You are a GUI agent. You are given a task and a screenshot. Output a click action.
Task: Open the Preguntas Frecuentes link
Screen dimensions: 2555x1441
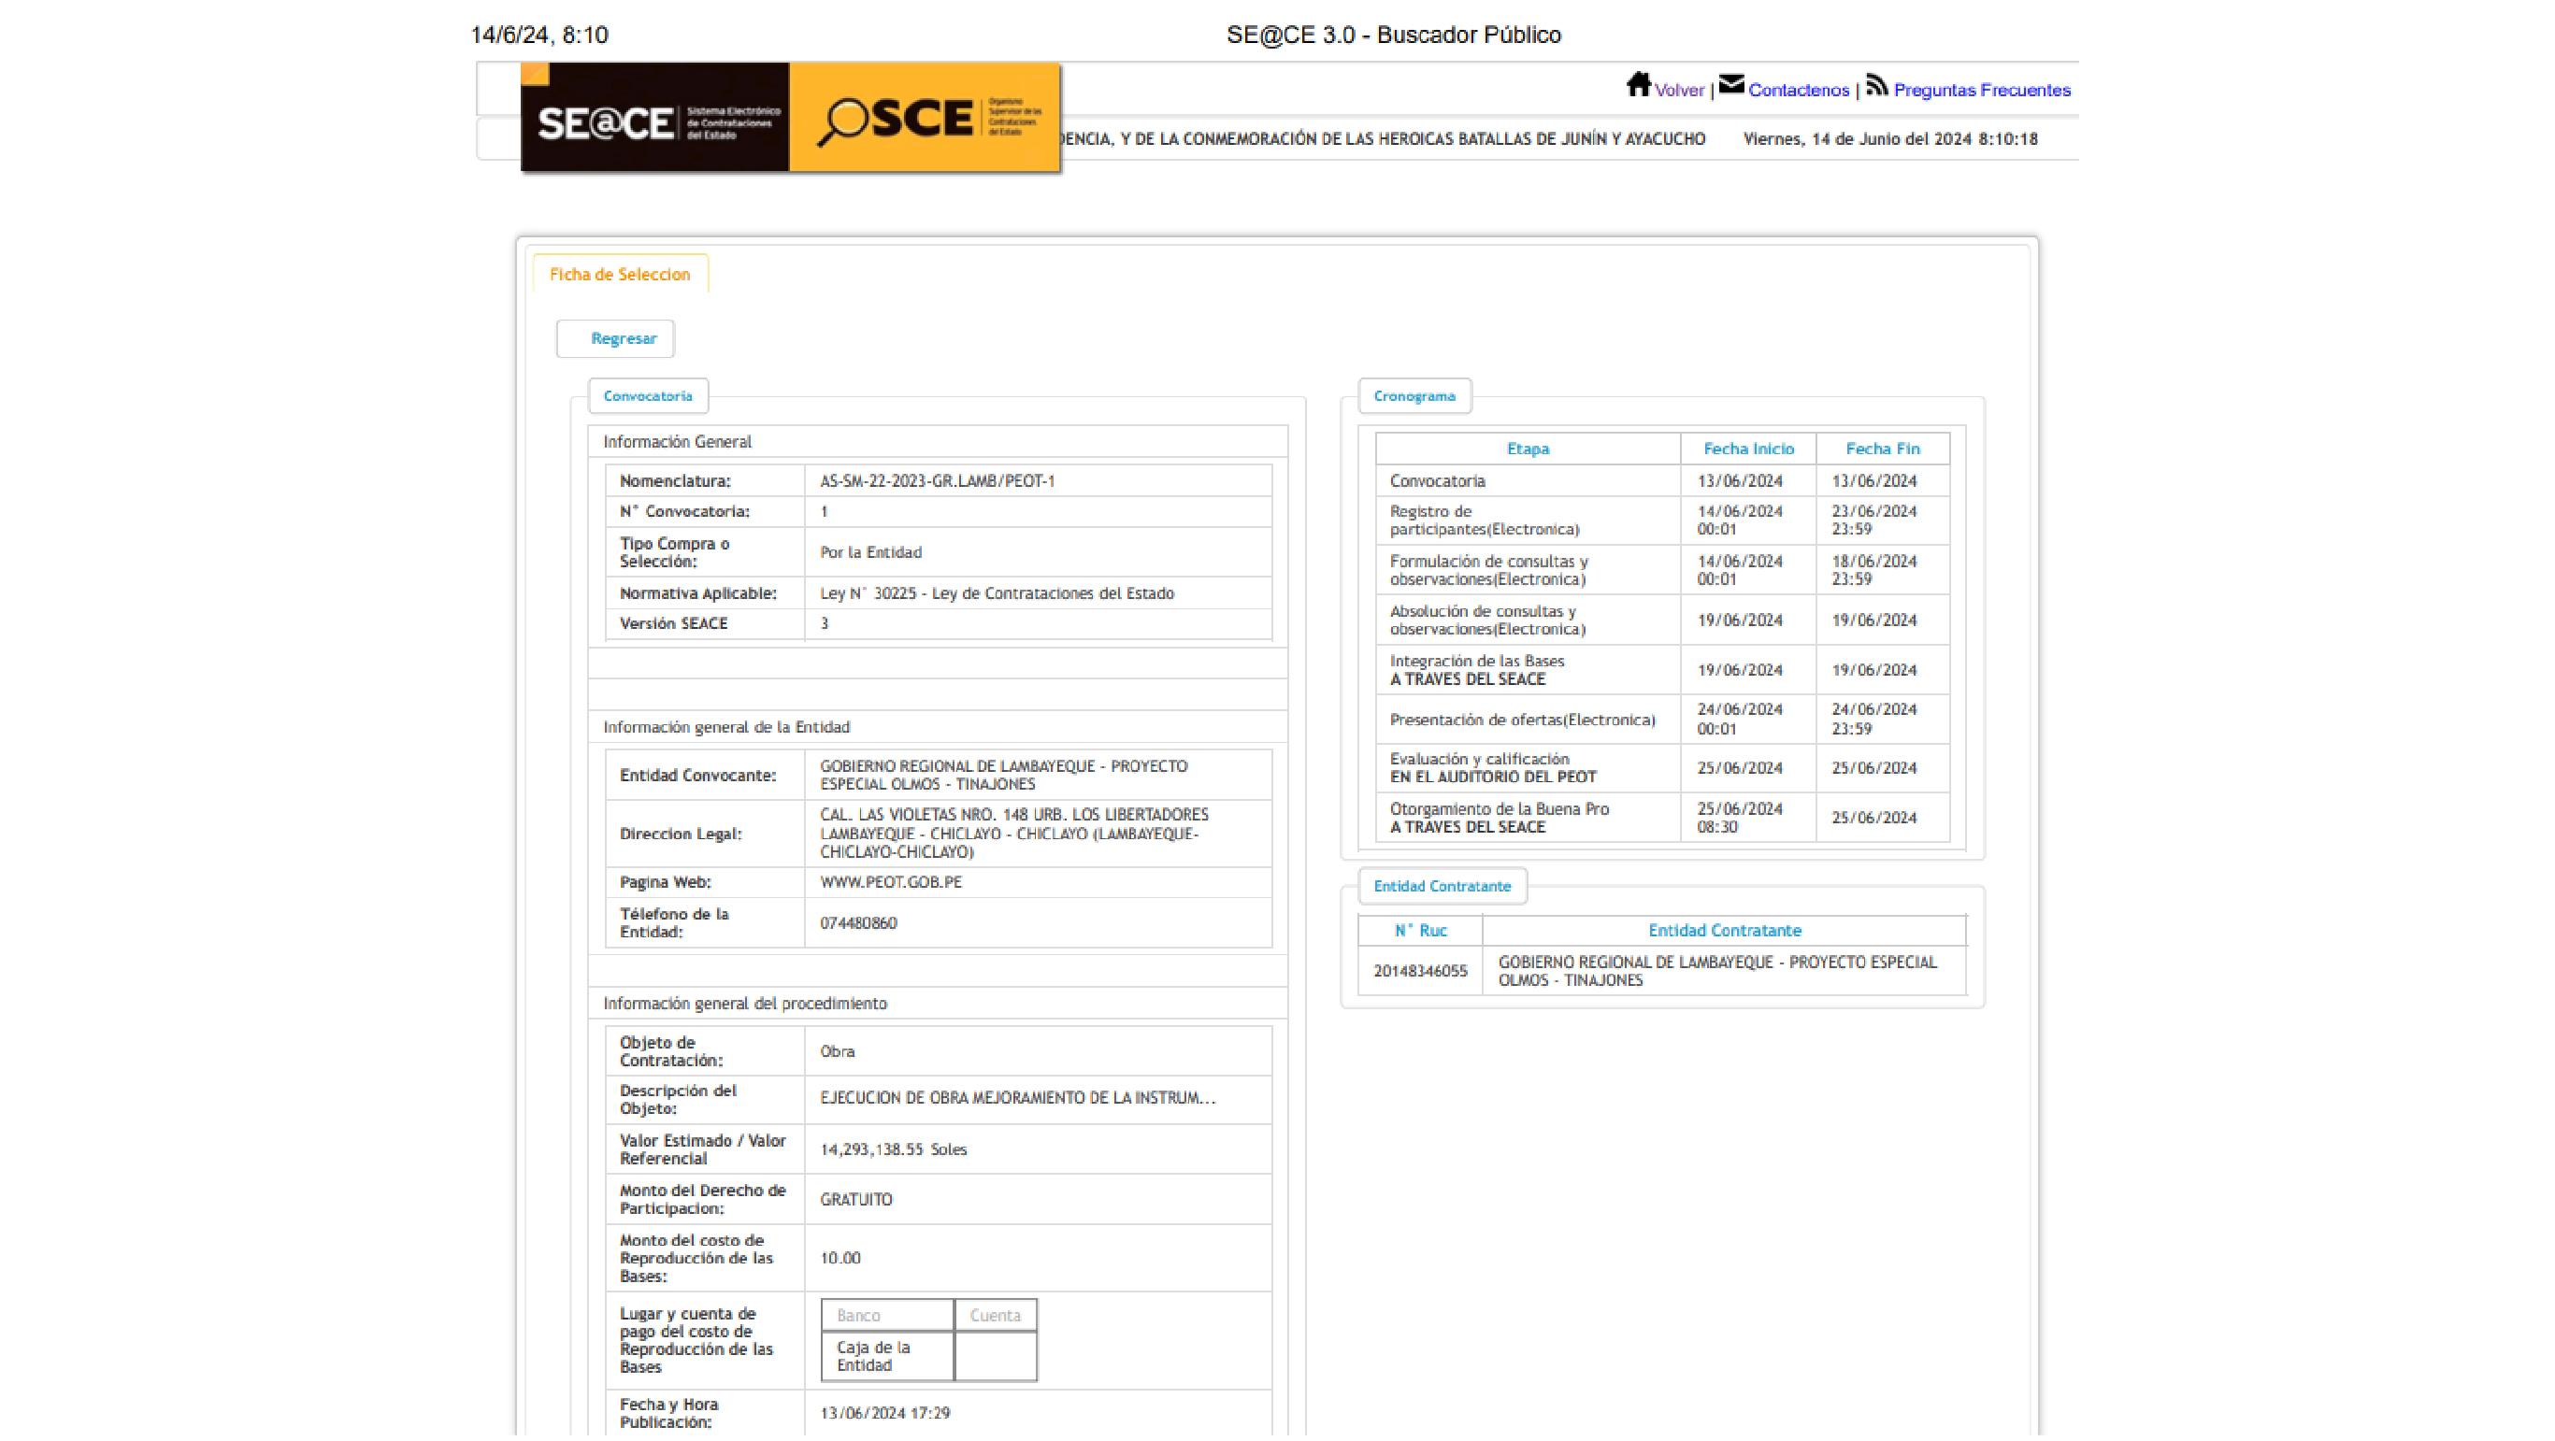pyautogui.click(x=1982, y=91)
